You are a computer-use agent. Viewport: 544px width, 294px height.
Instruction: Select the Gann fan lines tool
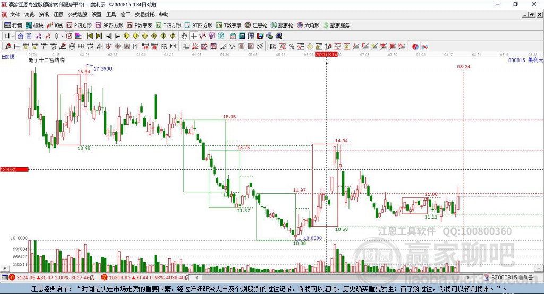(x=195, y=47)
